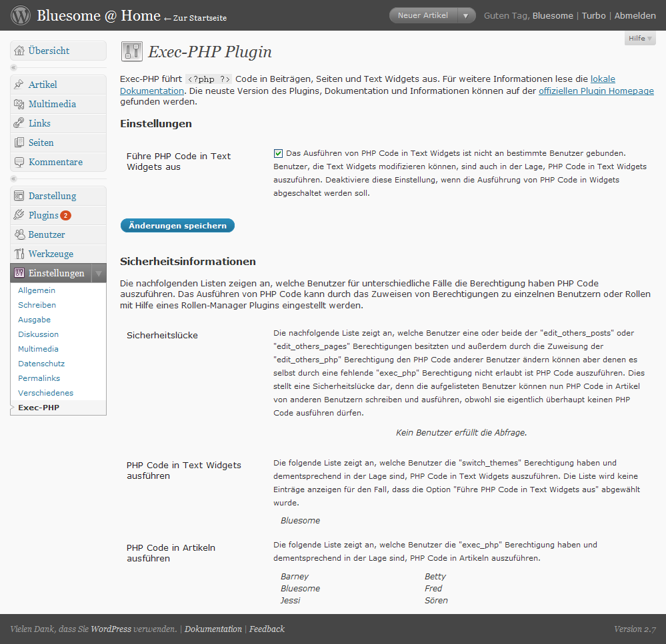The height and width of the screenshot is (644, 666).
Task: Open the Dokumentation footer link
Action: (213, 629)
